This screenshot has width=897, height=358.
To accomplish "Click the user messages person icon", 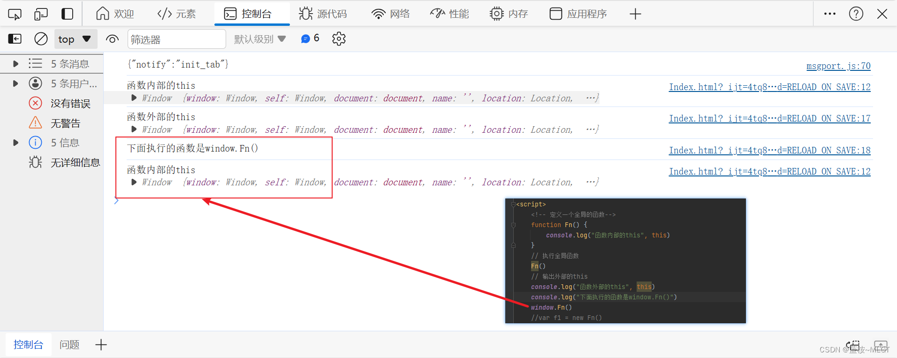I will [35, 84].
